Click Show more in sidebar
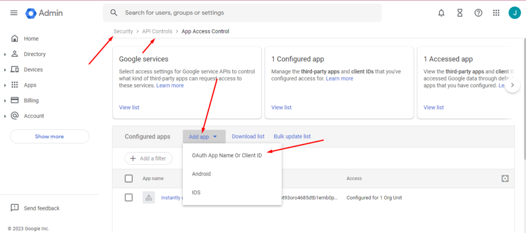Screen dimensions: 526x233 tap(49, 137)
